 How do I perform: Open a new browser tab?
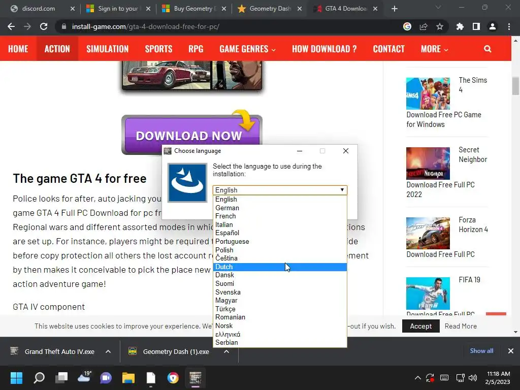pyautogui.click(x=394, y=9)
